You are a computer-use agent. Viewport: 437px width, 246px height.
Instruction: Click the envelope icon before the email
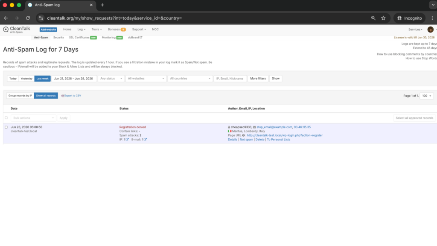254,127
